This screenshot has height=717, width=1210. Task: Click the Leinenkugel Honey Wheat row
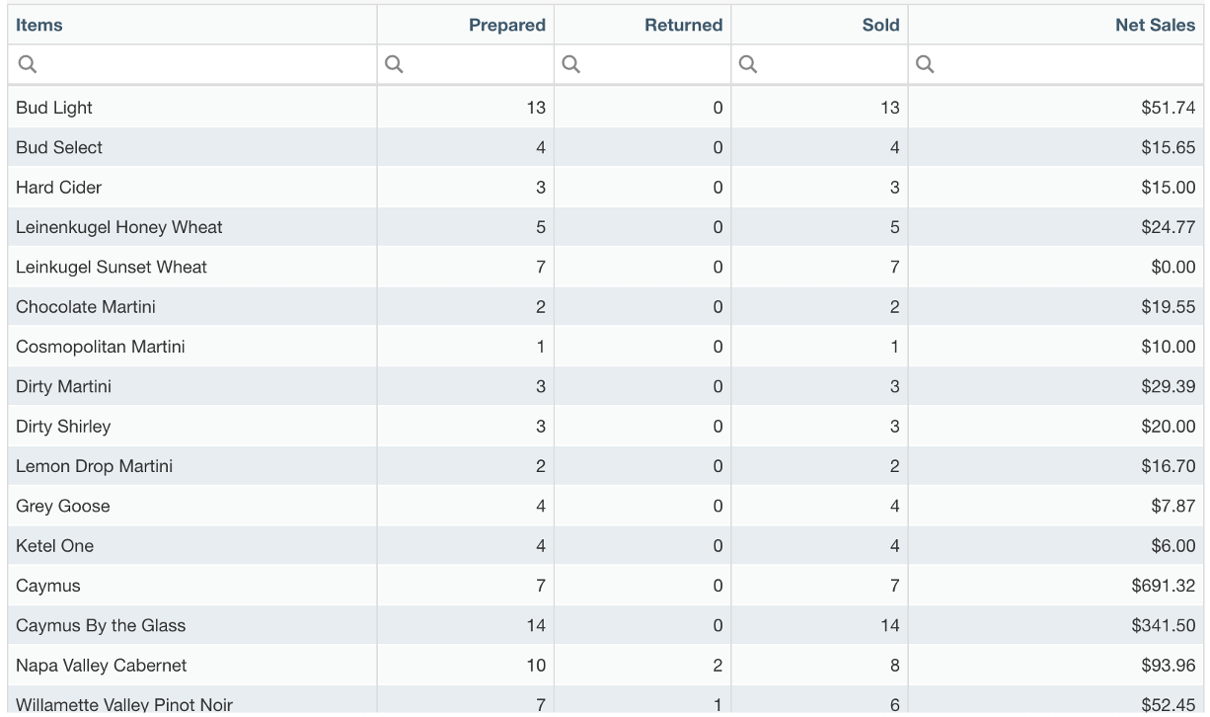tap(119, 227)
